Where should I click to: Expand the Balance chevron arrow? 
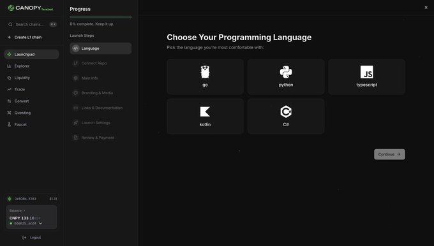24,210
